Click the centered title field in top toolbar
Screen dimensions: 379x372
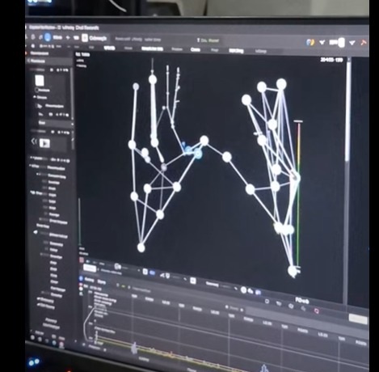208,40
